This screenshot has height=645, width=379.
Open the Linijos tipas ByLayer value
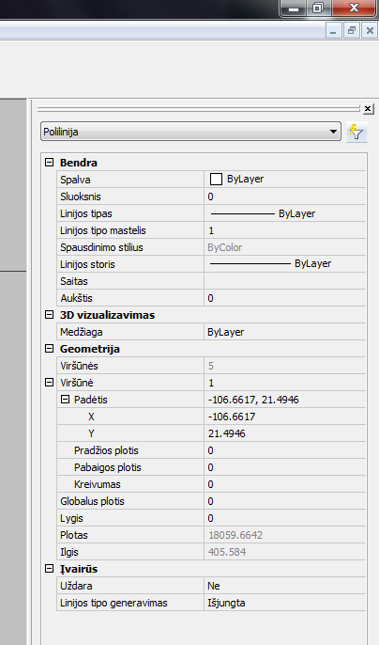point(284,213)
